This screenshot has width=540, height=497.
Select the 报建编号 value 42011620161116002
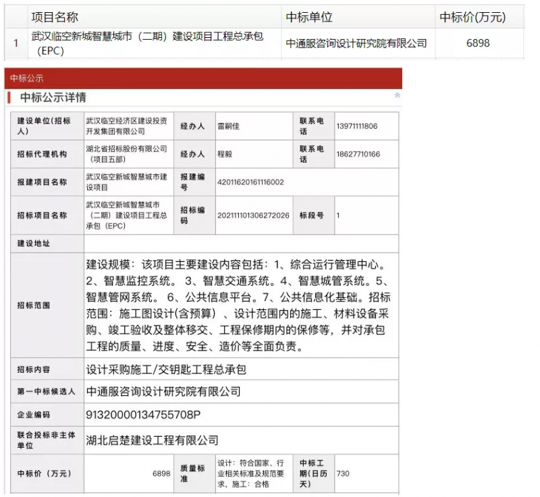250,182
